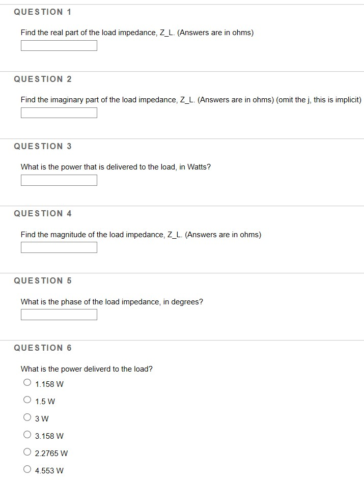Click the answer field for Question 3
This screenshot has width=364, height=480.
pyautogui.click(x=59, y=180)
